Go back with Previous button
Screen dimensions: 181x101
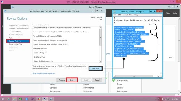(x=61, y=80)
